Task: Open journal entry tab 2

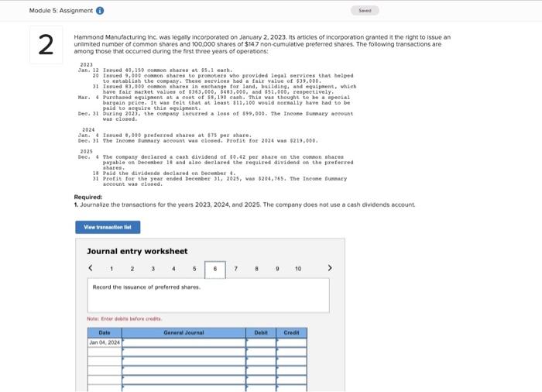Action: tap(132, 269)
